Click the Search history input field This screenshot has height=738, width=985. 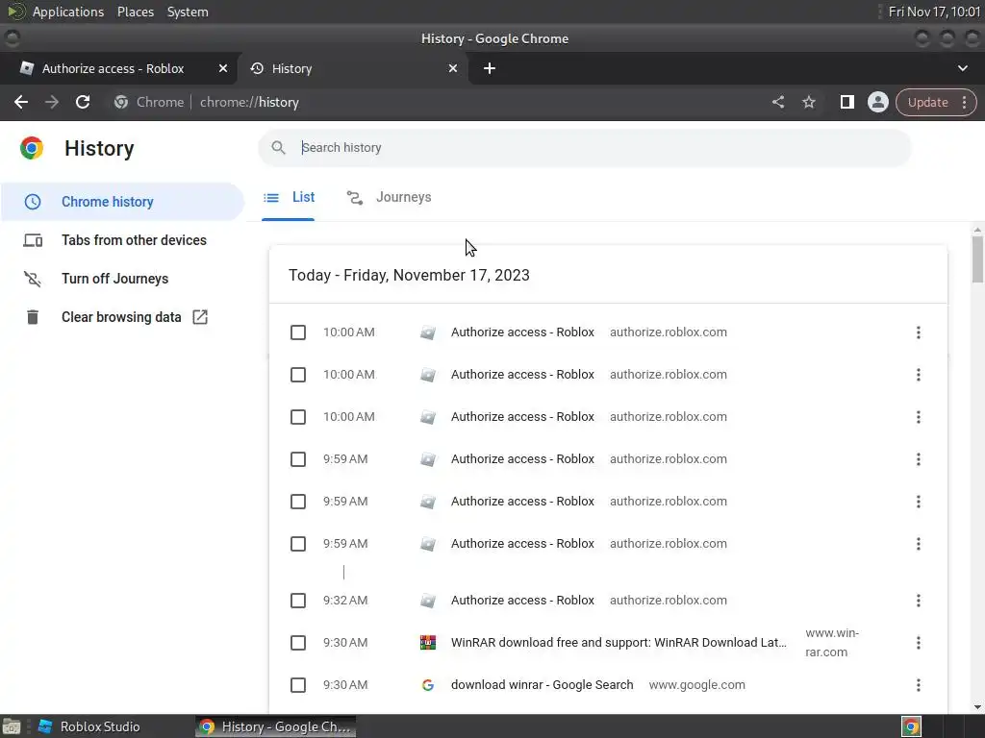pos(584,147)
